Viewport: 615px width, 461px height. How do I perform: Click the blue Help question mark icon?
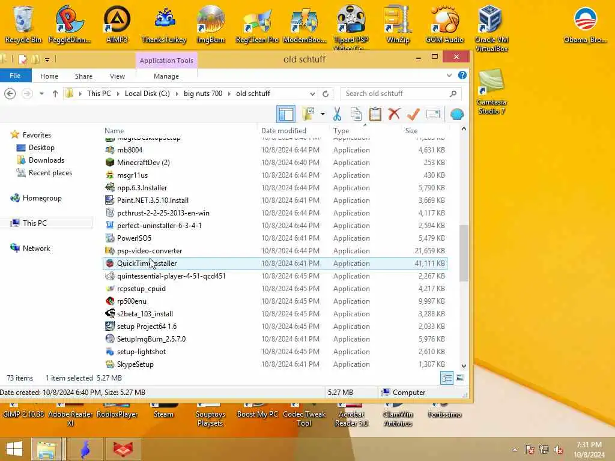(x=462, y=75)
